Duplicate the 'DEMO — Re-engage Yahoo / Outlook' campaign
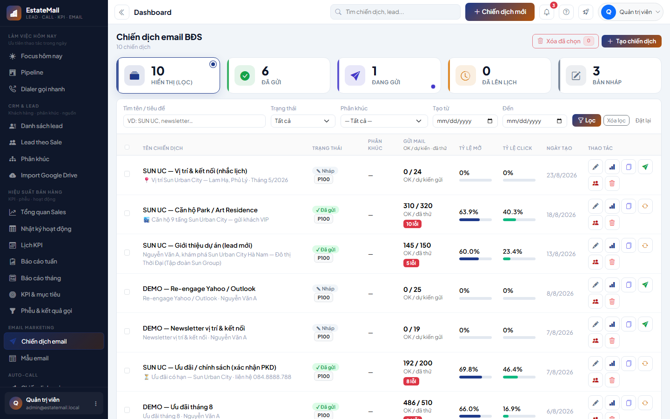The width and height of the screenshot is (670, 419). click(629, 285)
